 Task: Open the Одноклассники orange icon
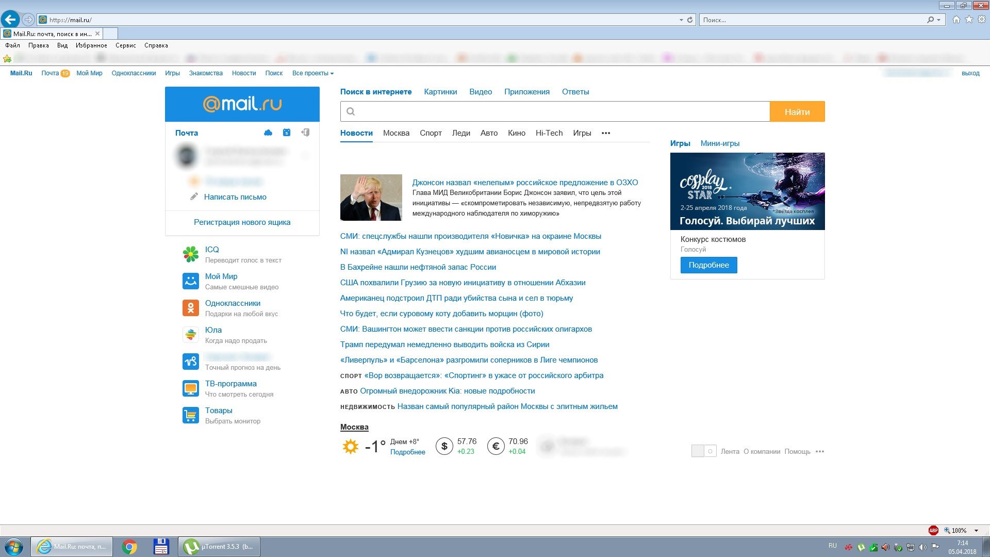pyautogui.click(x=191, y=308)
